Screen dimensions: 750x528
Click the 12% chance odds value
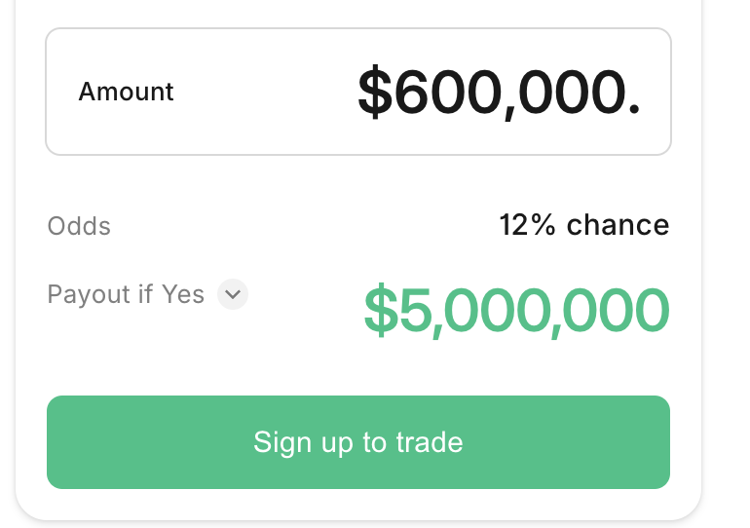tap(584, 225)
